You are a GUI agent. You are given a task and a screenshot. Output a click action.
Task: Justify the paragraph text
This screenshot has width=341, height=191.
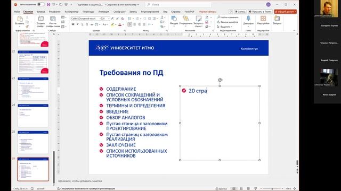tap(144, 24)
